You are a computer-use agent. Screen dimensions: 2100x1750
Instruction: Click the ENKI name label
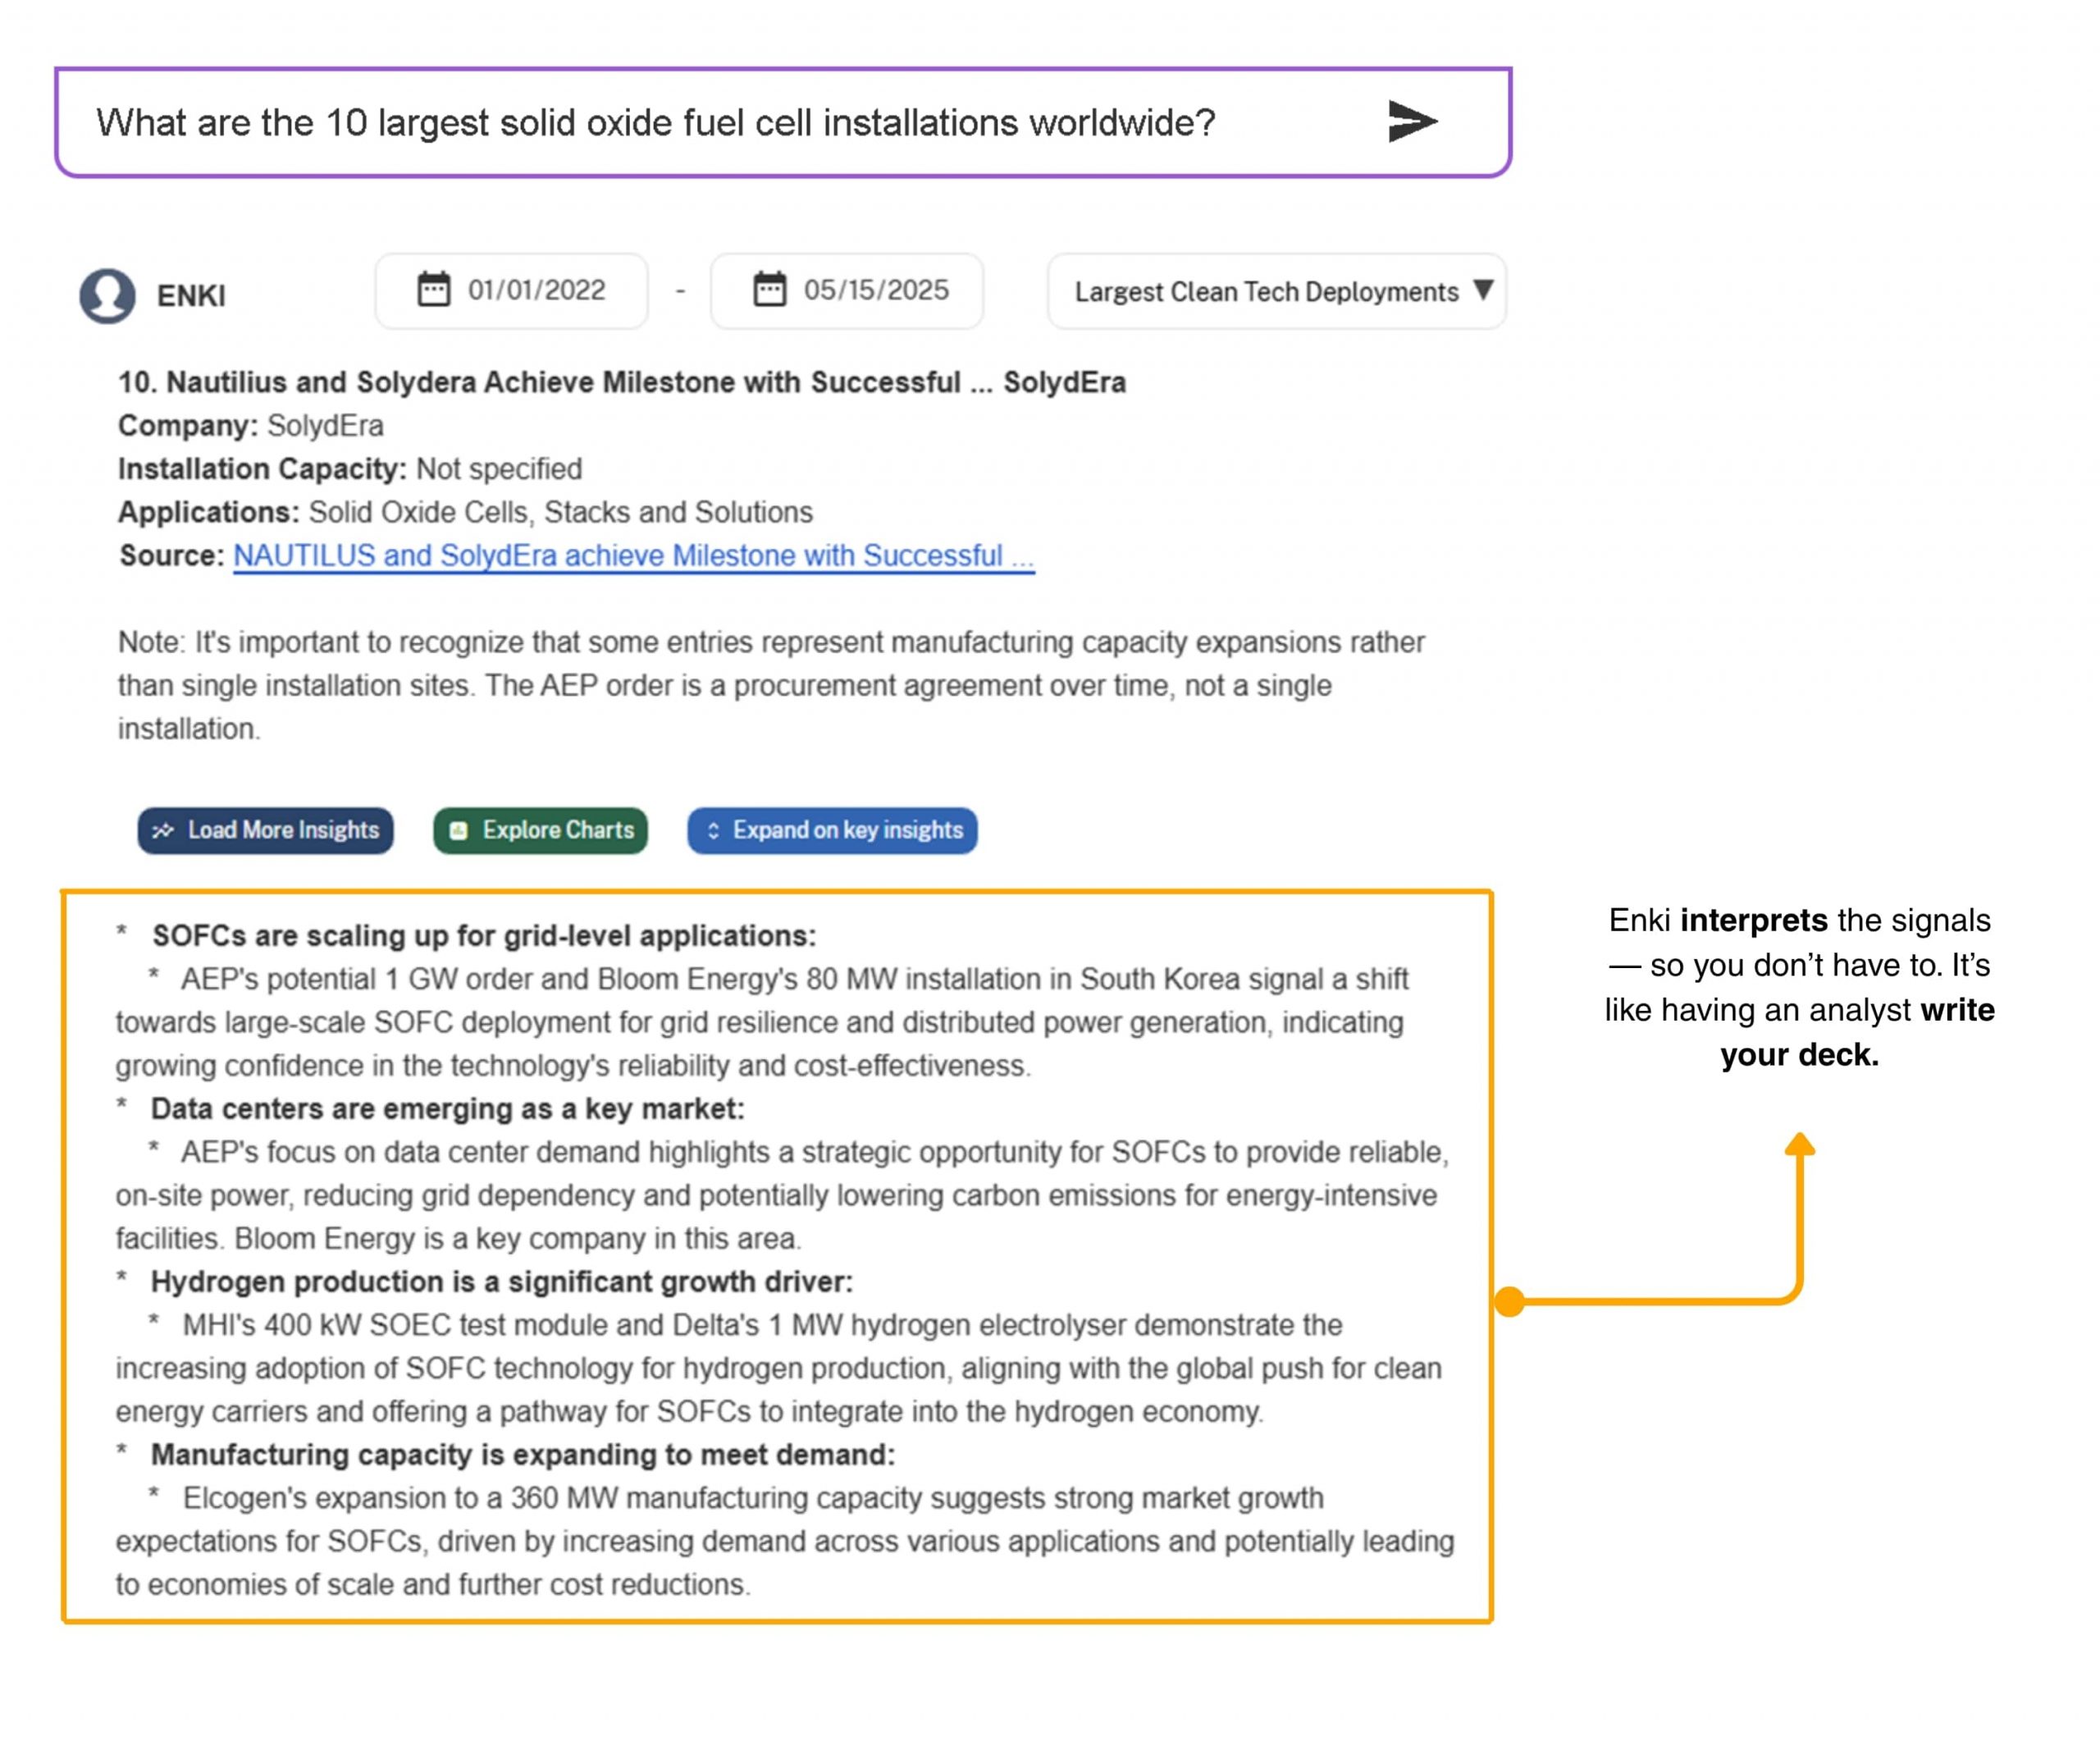[x=191, y=296]
